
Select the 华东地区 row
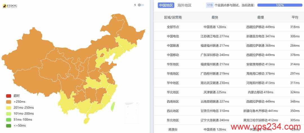tap(229, 64)
